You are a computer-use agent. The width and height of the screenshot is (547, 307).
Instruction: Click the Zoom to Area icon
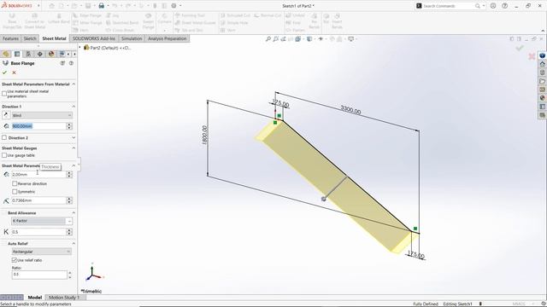point(275,39)
